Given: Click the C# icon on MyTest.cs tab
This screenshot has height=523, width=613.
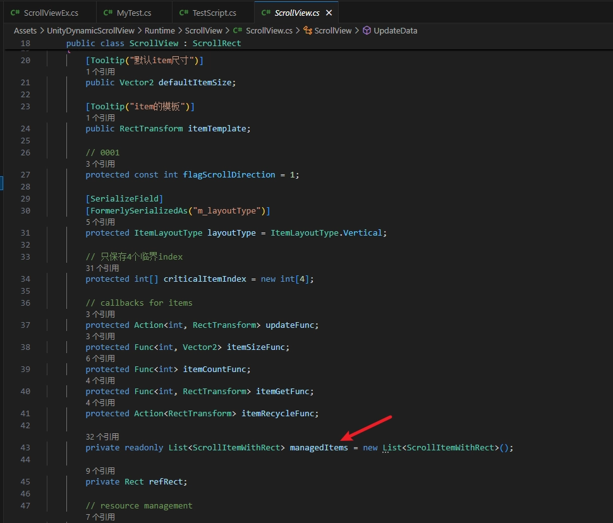Looking at the screenshot, I should point(108,13).
